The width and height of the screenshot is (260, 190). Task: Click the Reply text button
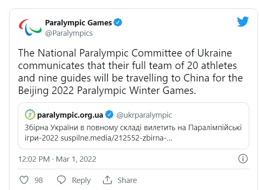click(81, 180)
